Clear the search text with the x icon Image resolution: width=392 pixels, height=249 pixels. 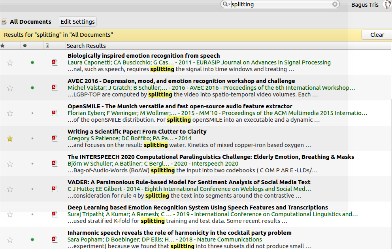tap(335, 4)
